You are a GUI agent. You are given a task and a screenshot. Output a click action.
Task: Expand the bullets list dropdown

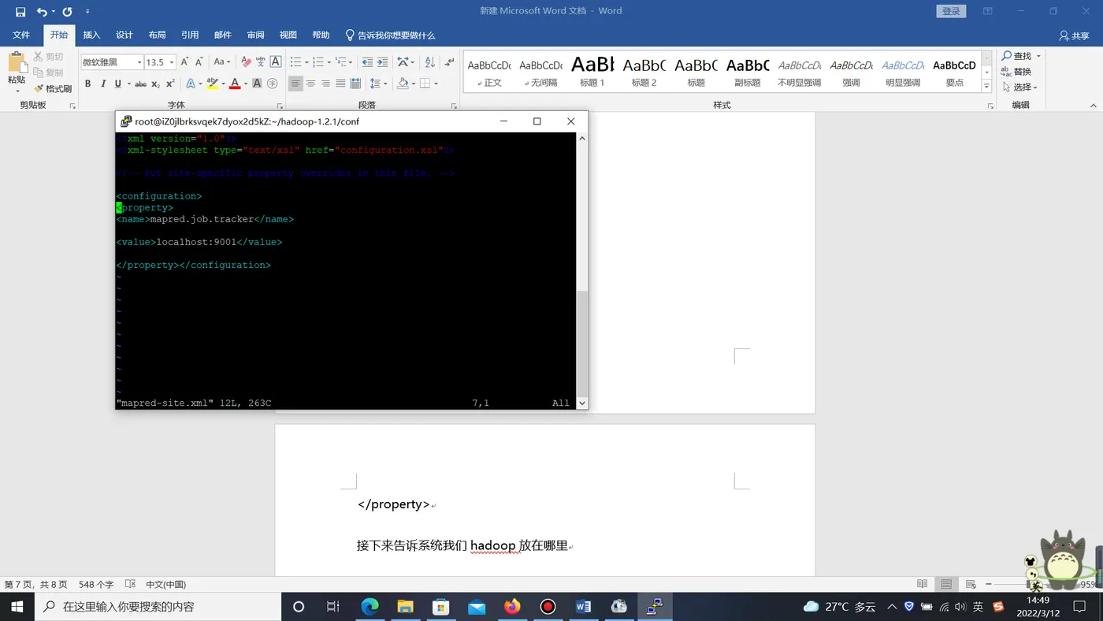306,61
